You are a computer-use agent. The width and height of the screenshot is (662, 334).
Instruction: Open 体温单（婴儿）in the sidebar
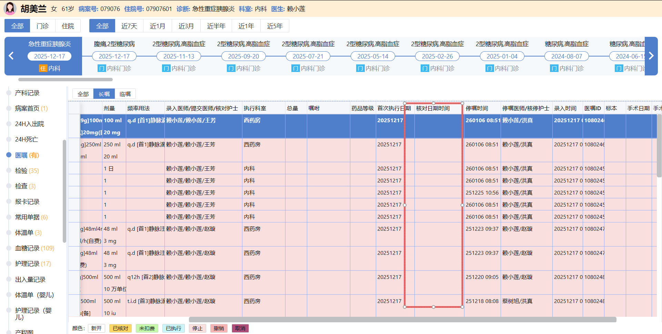point(34,295)
